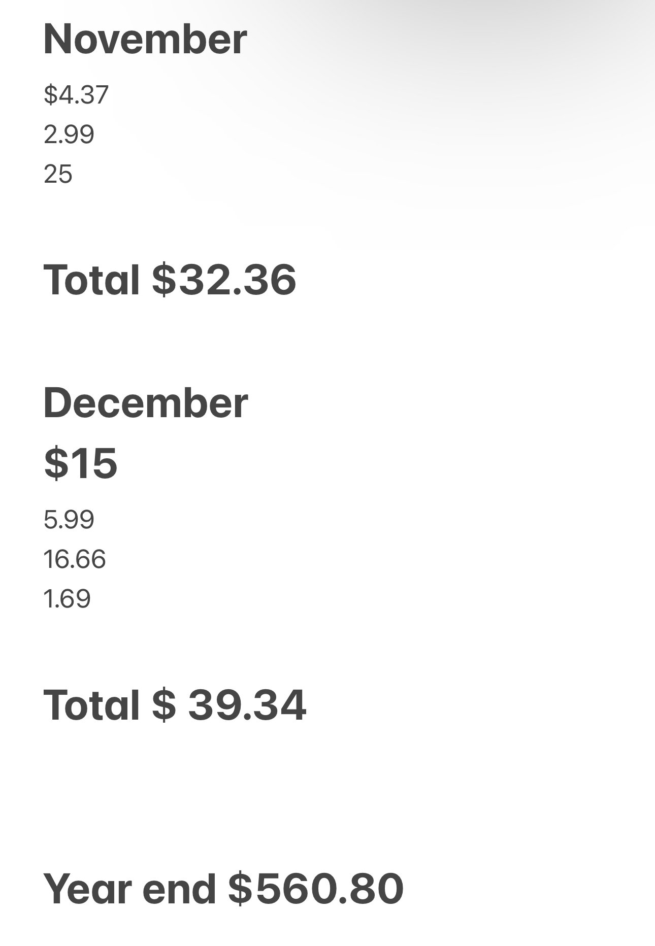Tap the words Year end
This screenshot has height=946, width=655.
pyautogui.click(x=130, y=888)
